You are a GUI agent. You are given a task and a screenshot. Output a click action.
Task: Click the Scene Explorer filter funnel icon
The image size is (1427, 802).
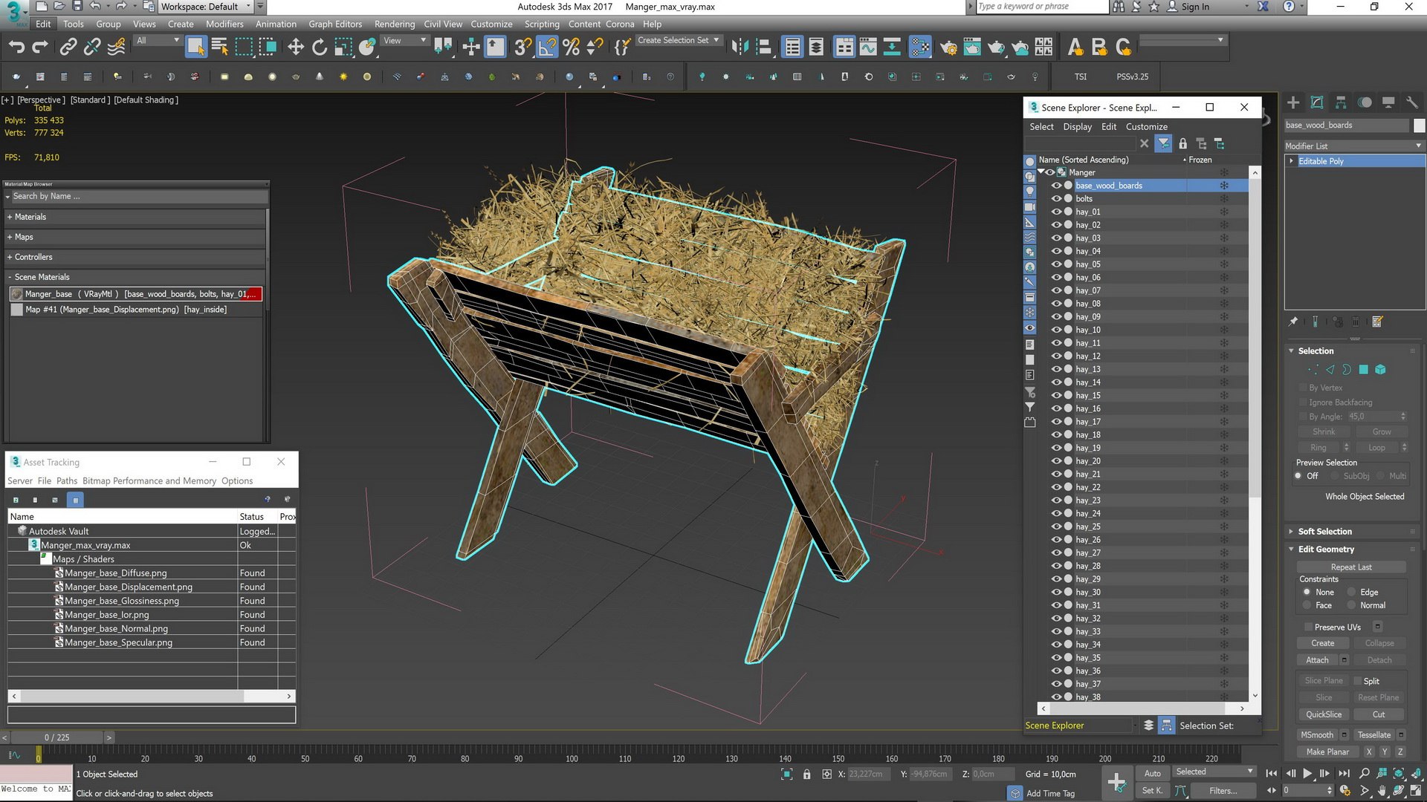[1164, 143]
